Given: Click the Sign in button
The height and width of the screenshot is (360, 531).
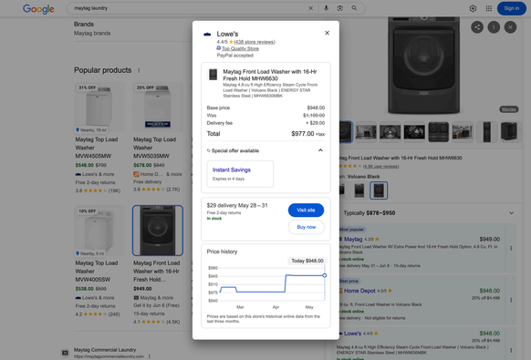Looking at the screenshot, I should [511, 8].
